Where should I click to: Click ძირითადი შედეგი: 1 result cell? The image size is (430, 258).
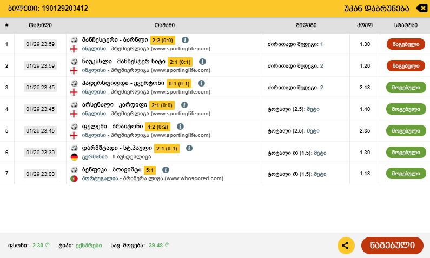(x=295, y=44)
